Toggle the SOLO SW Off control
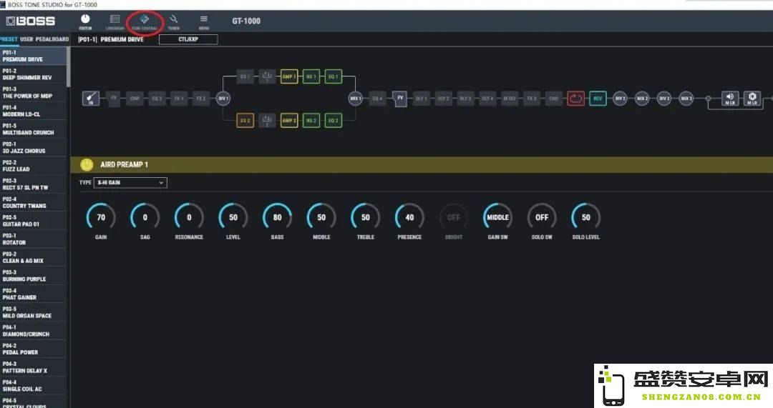 (x=542, y=217)
